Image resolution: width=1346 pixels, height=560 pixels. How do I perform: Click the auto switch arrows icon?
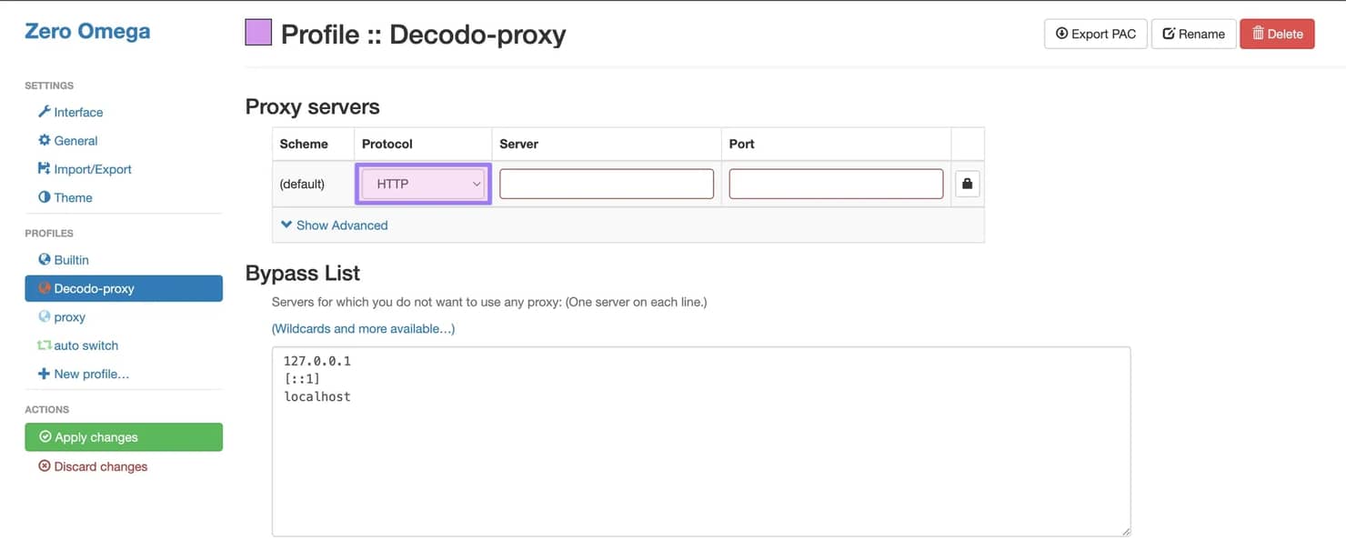point(44,345)
